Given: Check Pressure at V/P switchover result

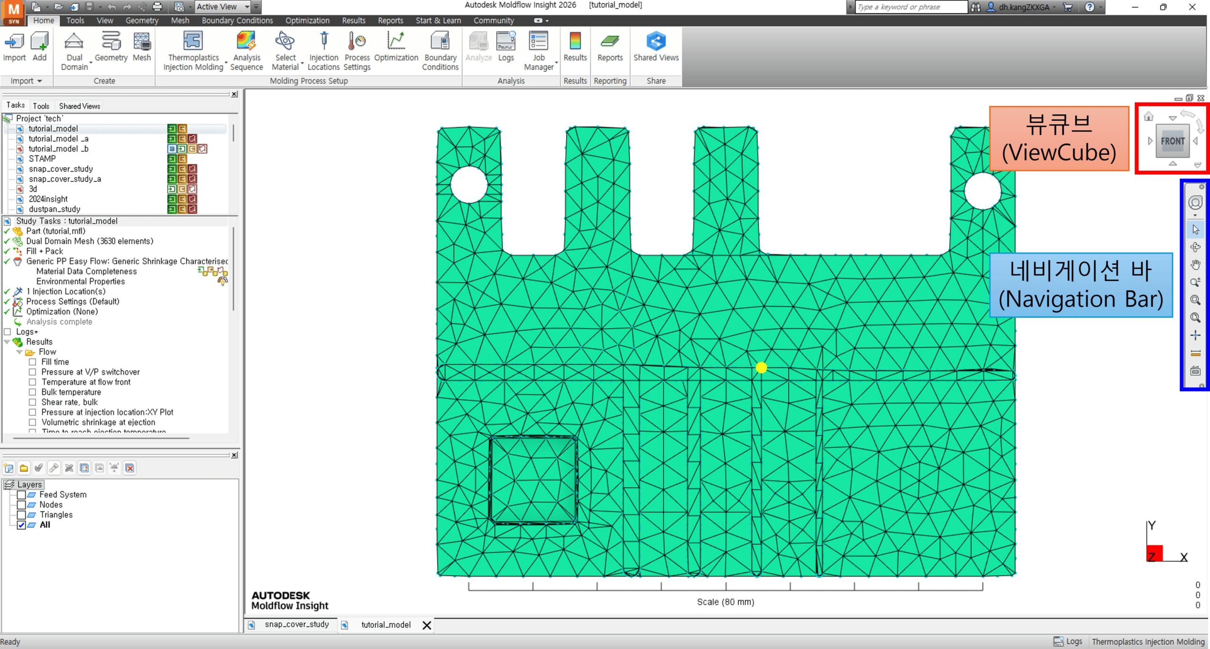Looking at the screenshot, I should pyautogui.click(x=33, y=372).
